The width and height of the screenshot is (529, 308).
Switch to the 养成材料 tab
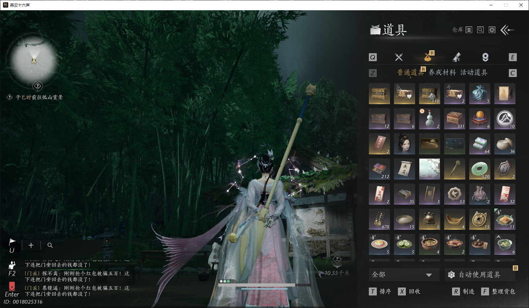[442, 72]
